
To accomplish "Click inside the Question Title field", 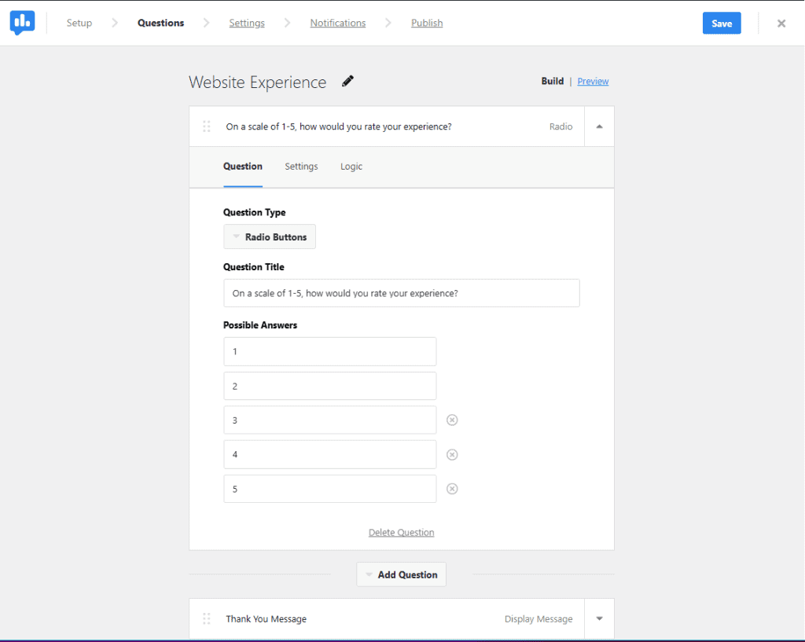I will (401, 292).
